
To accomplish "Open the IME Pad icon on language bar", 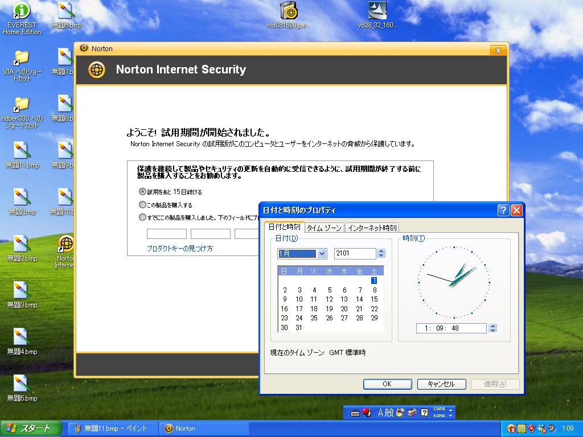I will coord(400,413).
